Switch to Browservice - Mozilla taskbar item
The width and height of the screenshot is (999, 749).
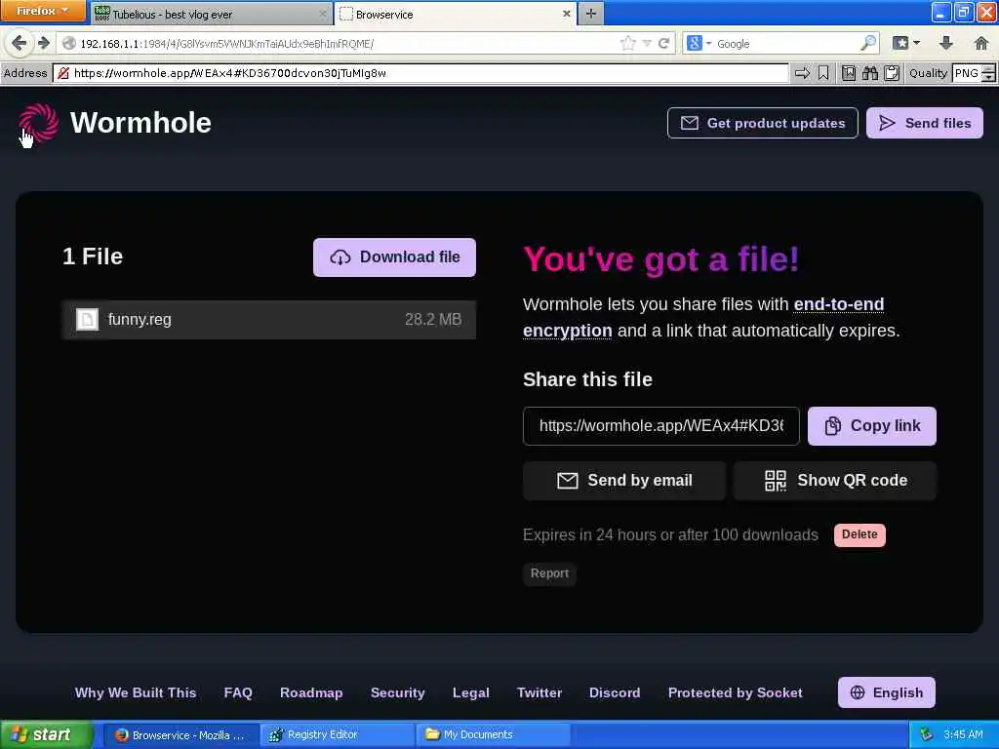(181, 735)
